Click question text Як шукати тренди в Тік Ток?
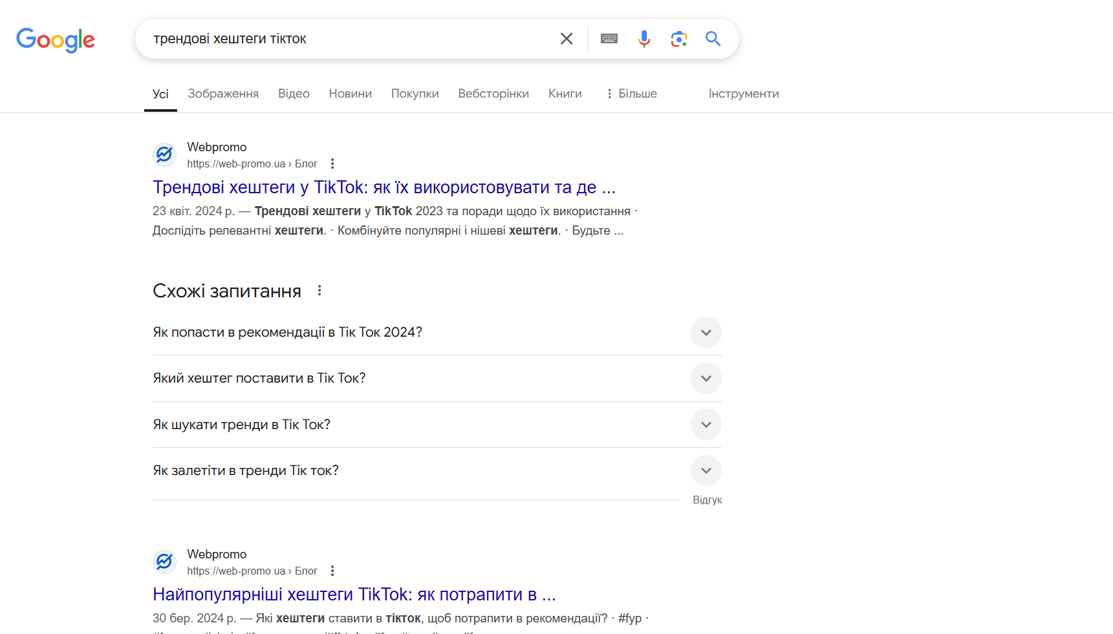The height and width of the screenshot is (634, 1113). [x=242, y=425]
